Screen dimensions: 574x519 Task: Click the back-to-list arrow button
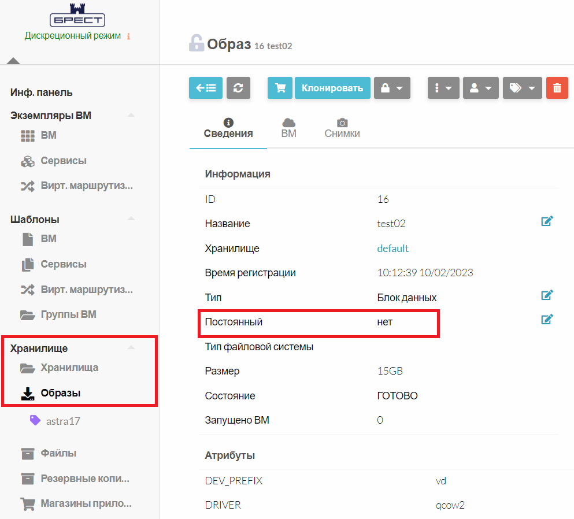tap(205, 88)
